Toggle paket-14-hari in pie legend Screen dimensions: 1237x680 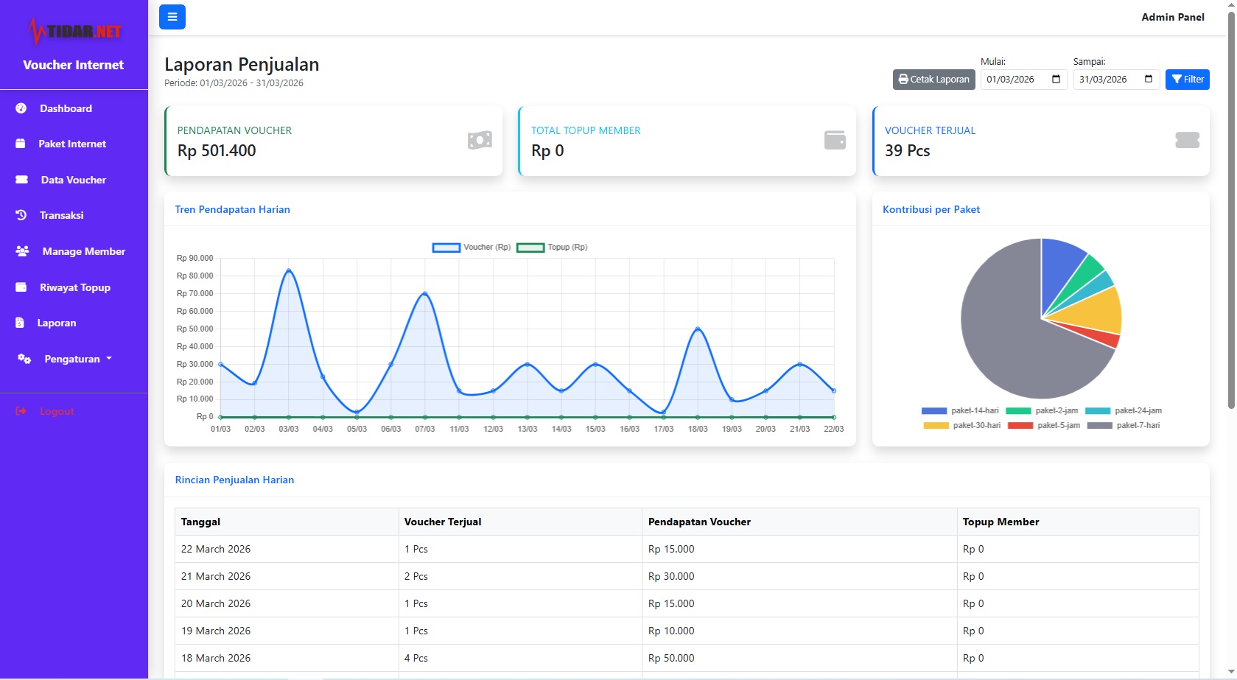(960, 411)
